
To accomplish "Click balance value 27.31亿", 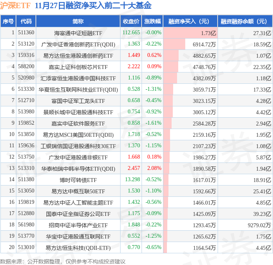I will pos(262,33).
